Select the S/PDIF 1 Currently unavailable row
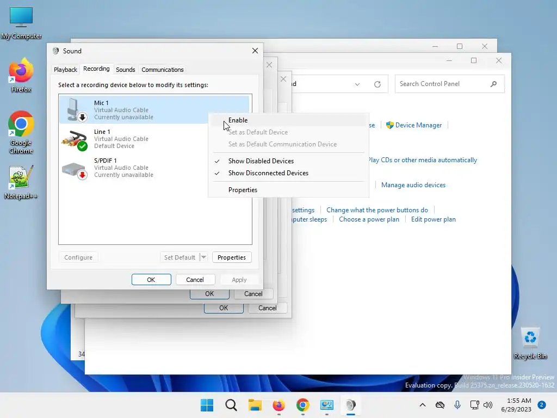Image resolution: width=557 pixels, height=418 pixels. (x=155, y=168)
